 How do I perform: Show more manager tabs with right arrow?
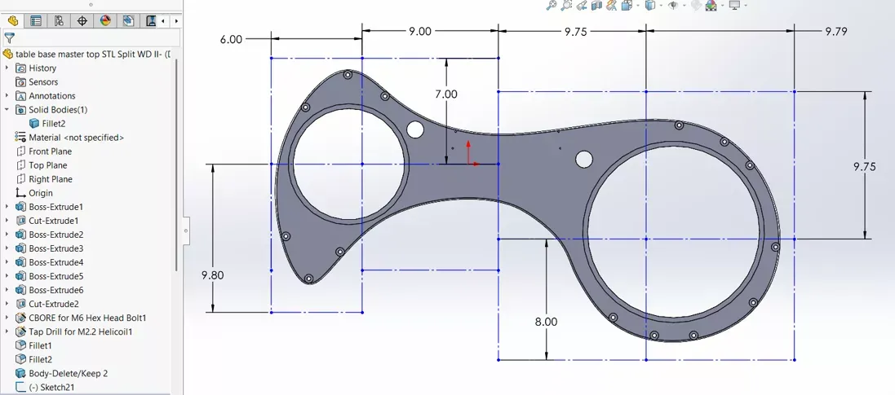click(176, 21)
